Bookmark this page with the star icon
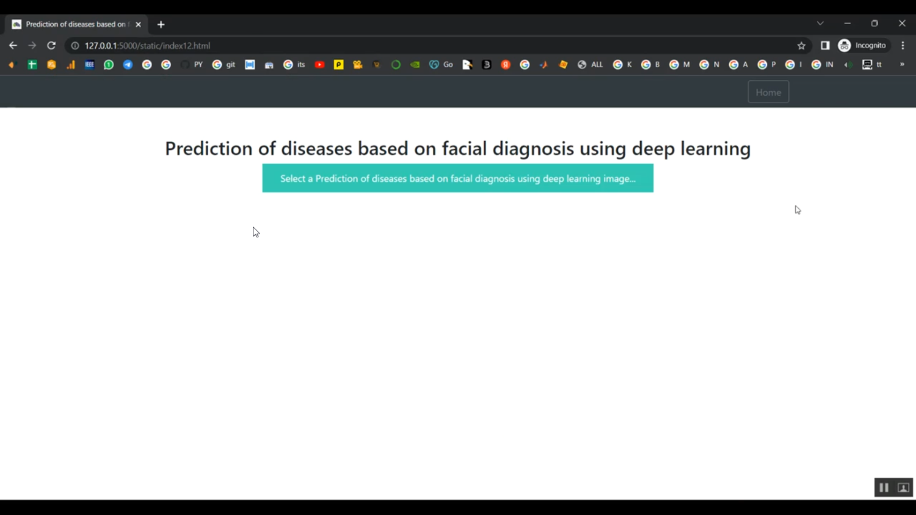Image resolution: width=916 pixels, height=515 pixels. point(801,46)
